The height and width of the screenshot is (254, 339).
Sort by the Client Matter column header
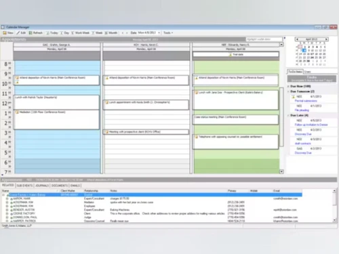[x=72, y=191]
